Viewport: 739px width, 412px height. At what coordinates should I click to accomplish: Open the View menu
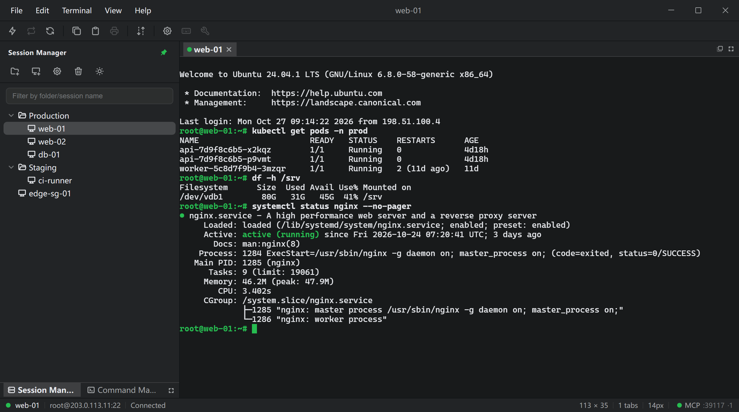[113, 11]
